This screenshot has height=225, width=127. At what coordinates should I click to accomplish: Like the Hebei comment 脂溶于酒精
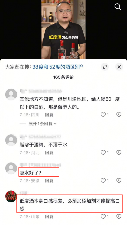(x=105, y=153)
